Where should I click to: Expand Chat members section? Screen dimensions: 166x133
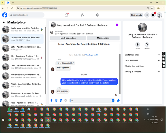click(142, 61)
